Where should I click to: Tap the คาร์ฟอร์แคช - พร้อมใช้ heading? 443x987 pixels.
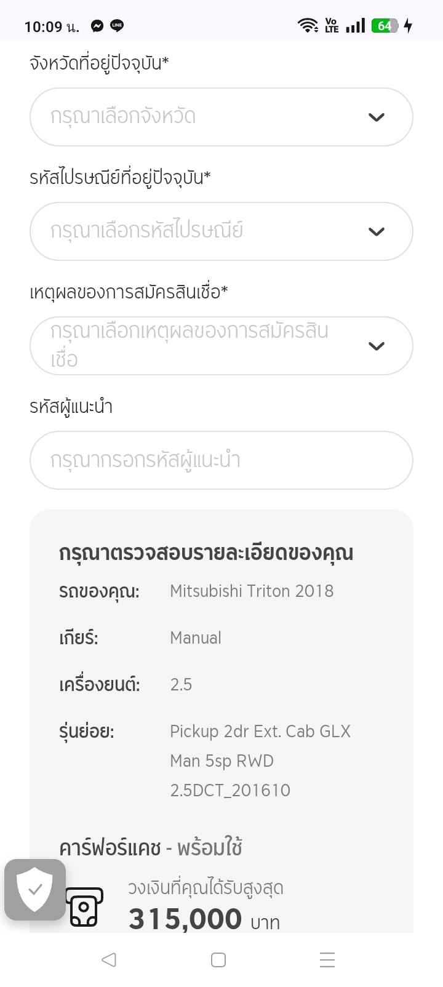click(151, 848)
